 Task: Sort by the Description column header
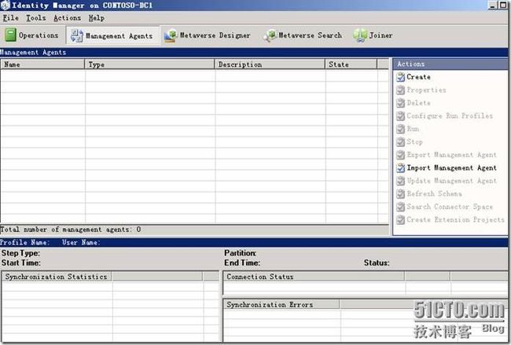click(x=270, y=64)
